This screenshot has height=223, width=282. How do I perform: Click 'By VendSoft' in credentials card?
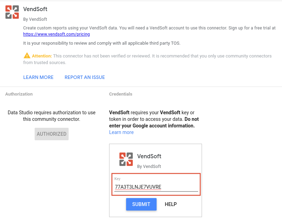tap(149, 167)
